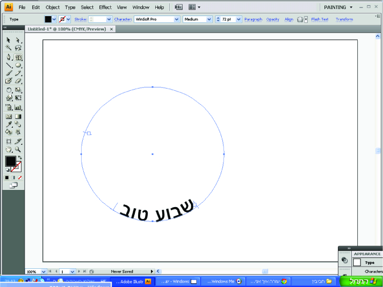
Task: Select the Column Graph tool
Action: [18, 107]
